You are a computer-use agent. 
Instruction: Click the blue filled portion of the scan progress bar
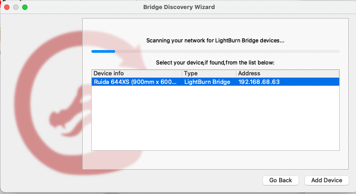(x=103, y=51)
